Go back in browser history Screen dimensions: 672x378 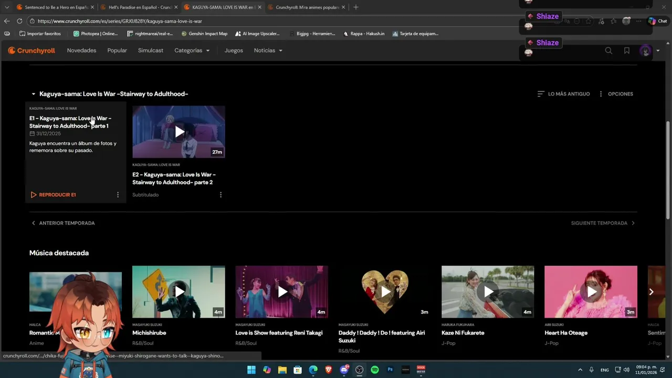(x=7, y=21)
